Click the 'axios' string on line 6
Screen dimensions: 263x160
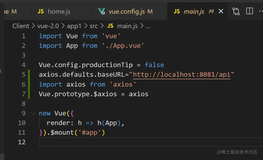123,84
